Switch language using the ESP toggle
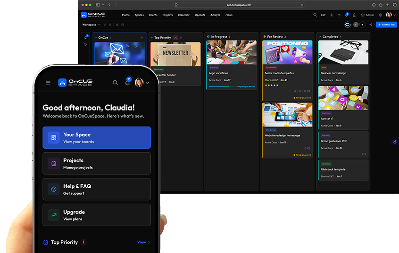This screenshot has height=253, width=399. [x=323, y=15]
